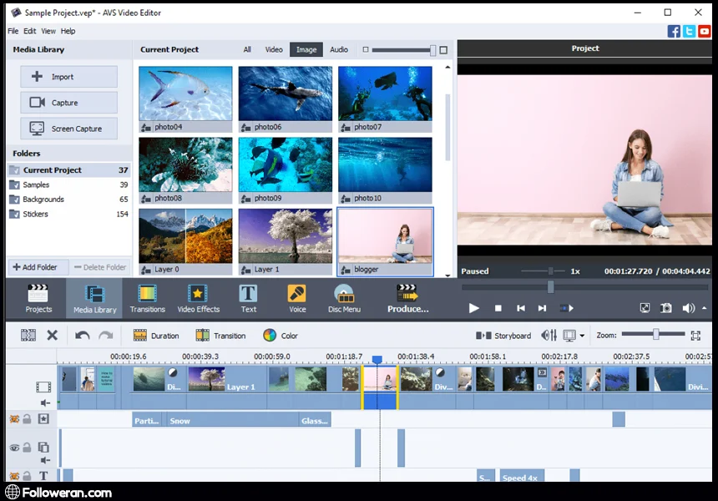The height and width of the screenshot is (501, 718).
Task: Mute the main video track audio
Action: [x=45, y=402]
